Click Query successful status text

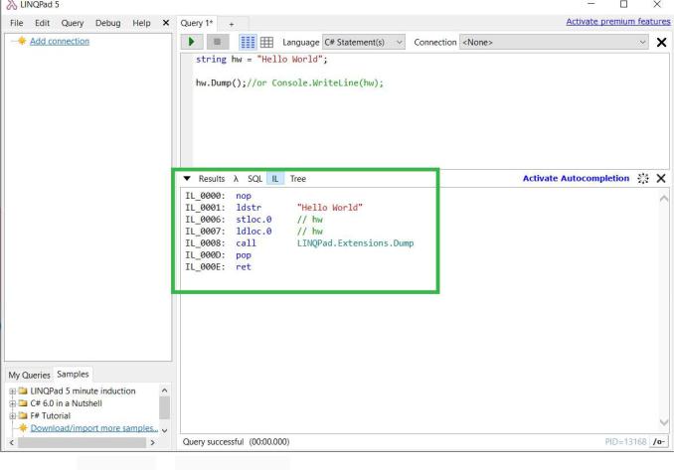point(236,441)
